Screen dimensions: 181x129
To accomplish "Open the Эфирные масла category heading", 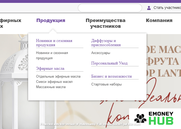I will click(50, 68).
